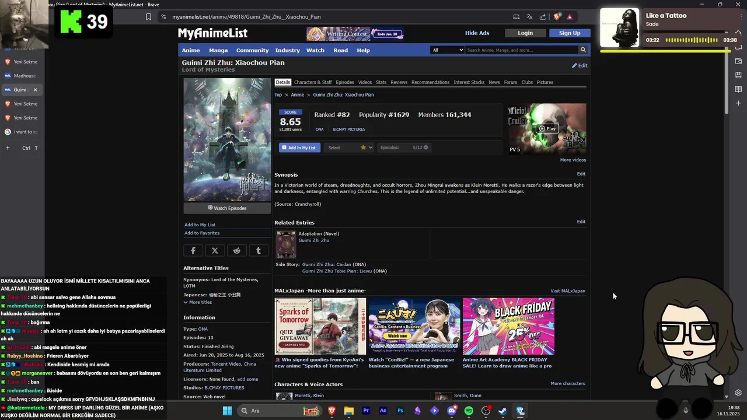Screen dimensions: 747x420
Task: Expand More titles under Alternative Titles
Action: click(198, 302)
